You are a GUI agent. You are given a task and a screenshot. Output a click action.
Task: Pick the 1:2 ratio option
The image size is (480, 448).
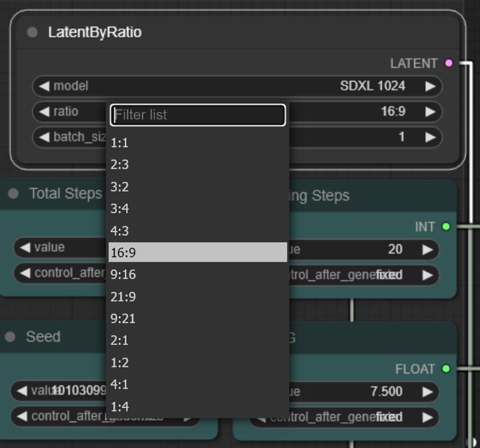coord(198,362)
